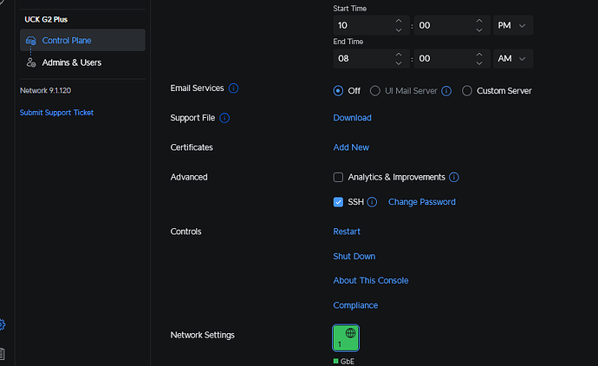
Task: Shut Down the console
Action: click(354, 257)
